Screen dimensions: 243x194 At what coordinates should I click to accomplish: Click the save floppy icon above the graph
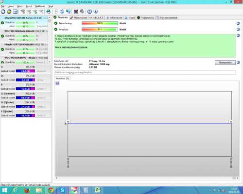coord(57,83)
